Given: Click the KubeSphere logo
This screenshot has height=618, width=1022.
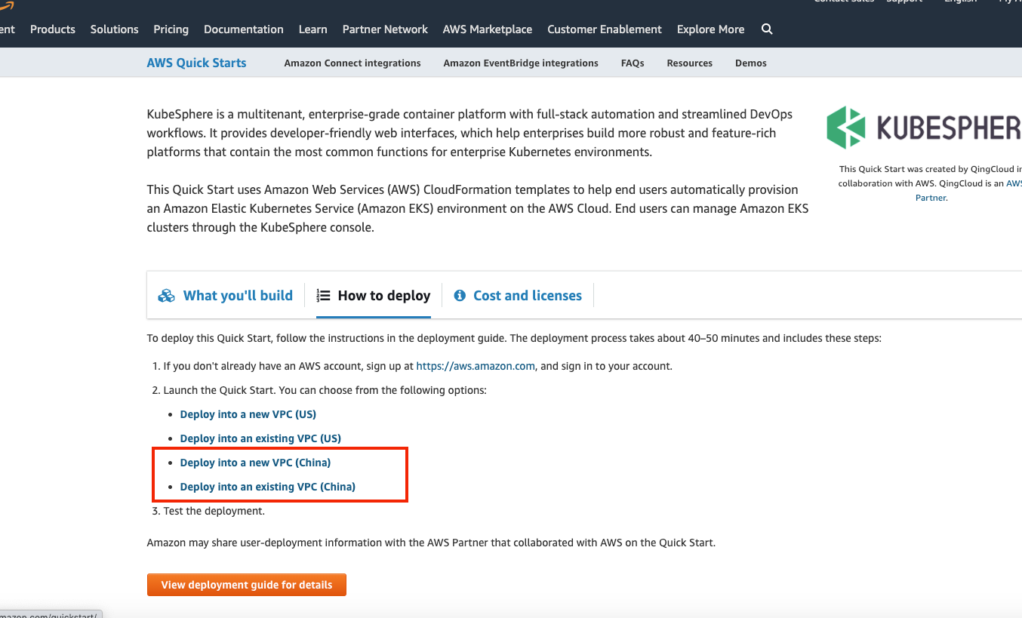Looking at the screenshot, I should pyautogui.click(x=845, y=126).
